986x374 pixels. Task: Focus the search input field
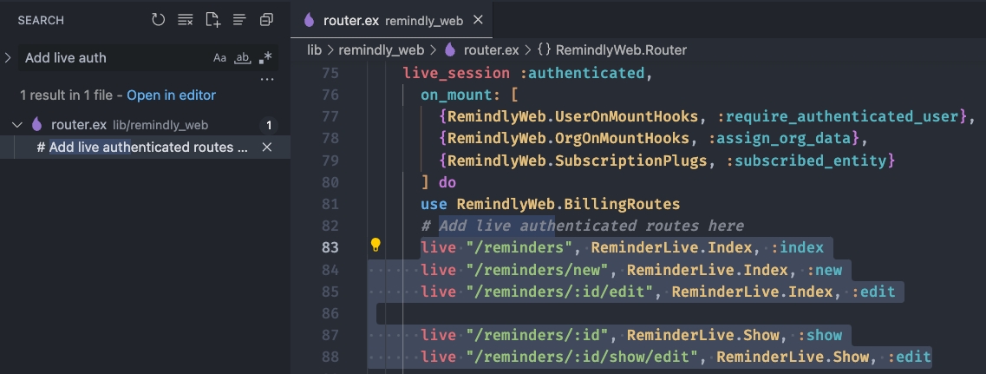click(x=113, y=58)
